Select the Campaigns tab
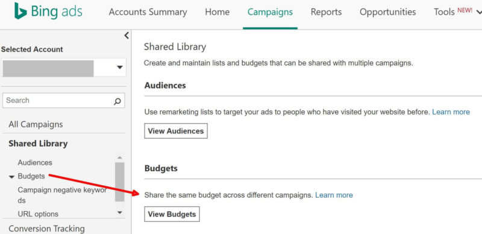The image size is (482, 234). 270,12
